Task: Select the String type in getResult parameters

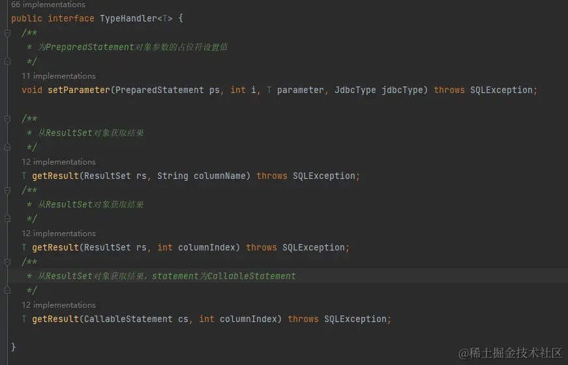Action: [172, 176]
